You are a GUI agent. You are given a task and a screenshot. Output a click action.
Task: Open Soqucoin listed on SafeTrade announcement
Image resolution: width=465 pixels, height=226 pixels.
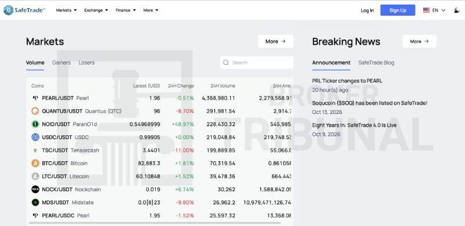point(370,103)
